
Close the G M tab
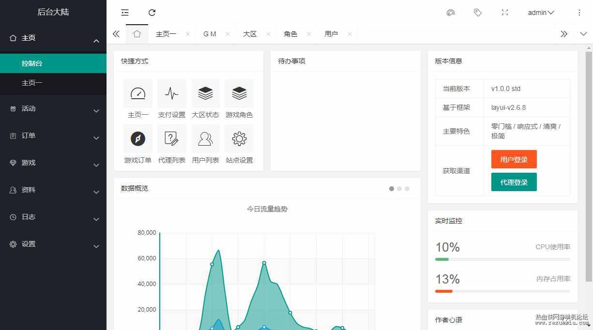click(x=228, y=34)
